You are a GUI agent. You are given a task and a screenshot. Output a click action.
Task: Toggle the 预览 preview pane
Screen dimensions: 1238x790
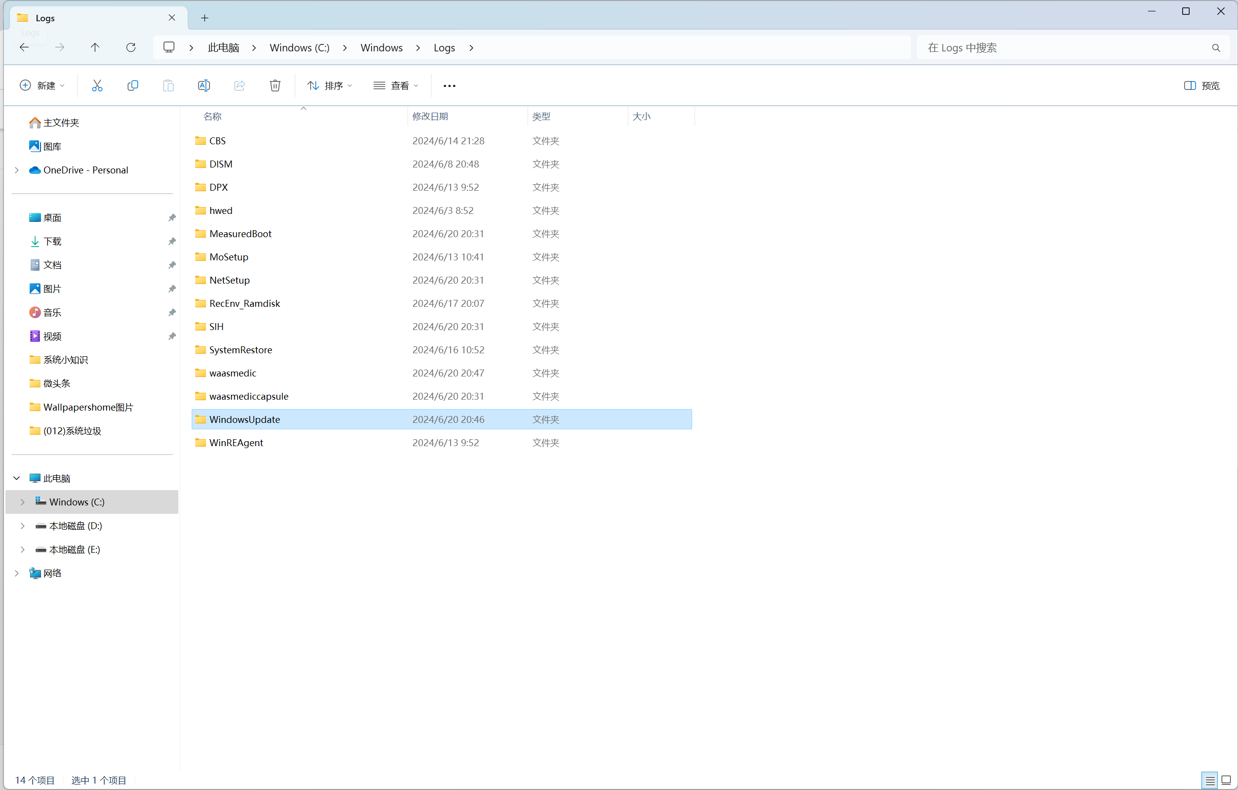tap(1201, 85)
